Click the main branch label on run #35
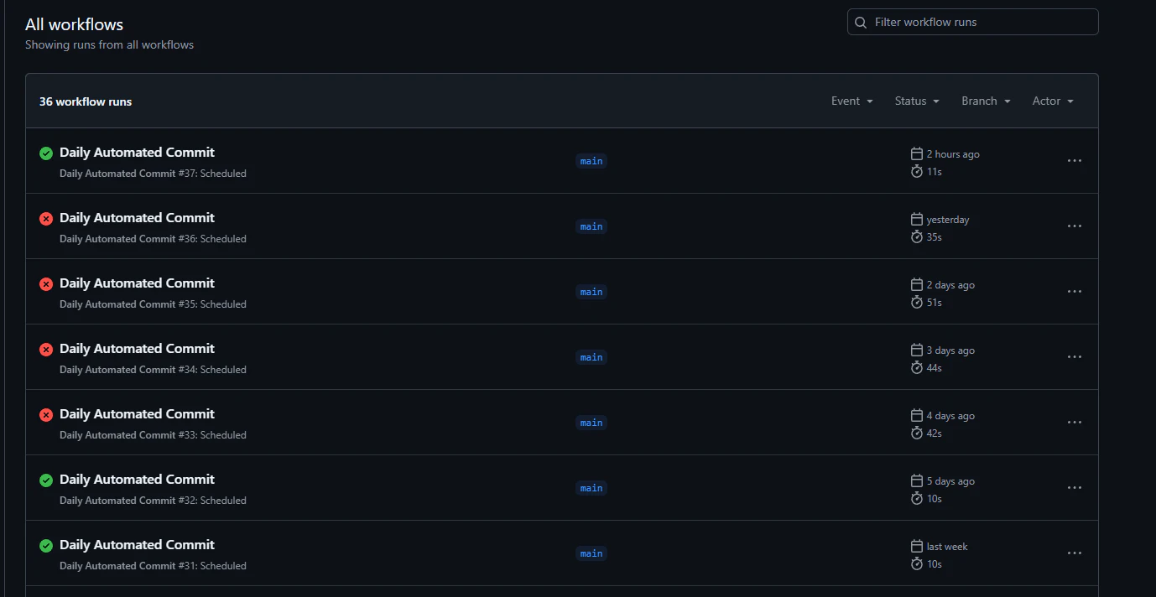This screenshot has width=1156, height=597. [x=591, y=292]
